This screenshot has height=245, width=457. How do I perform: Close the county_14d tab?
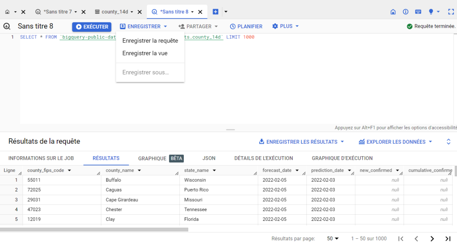[140, 12]
